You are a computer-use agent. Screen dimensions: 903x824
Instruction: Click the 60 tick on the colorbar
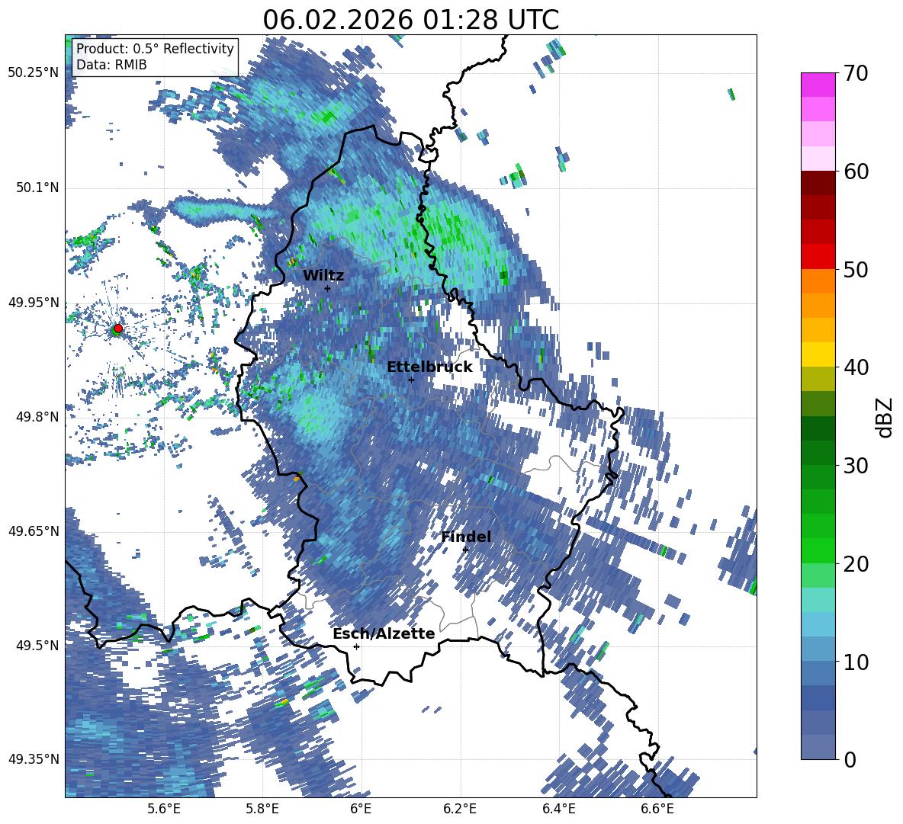856,172
